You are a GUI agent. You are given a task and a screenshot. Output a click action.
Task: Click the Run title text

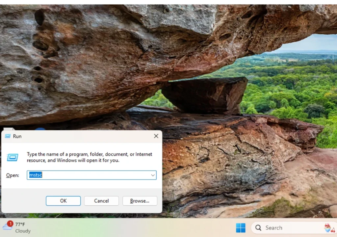click(17, 136)
